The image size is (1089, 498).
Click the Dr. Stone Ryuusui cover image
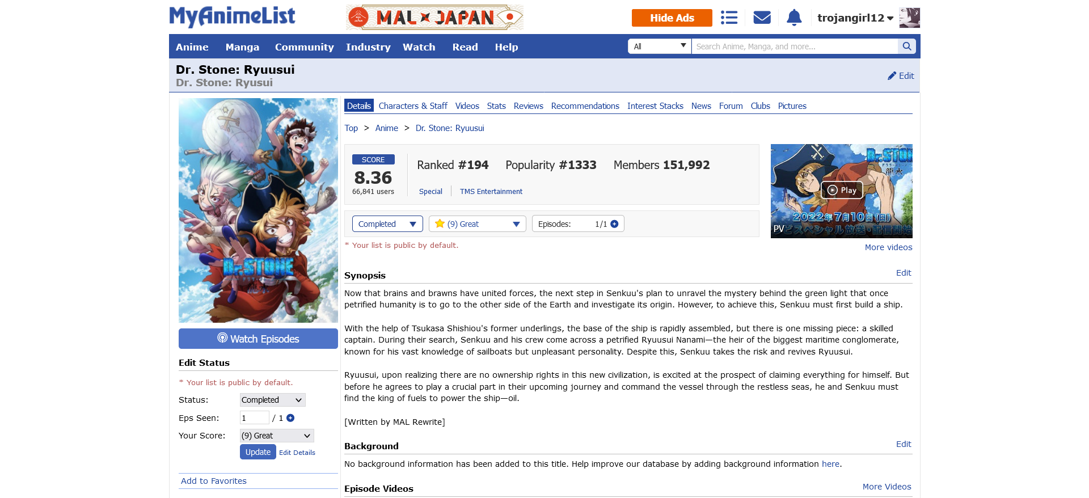coord(258,210)
